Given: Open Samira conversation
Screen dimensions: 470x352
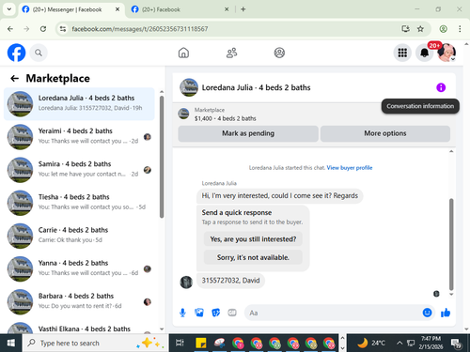Looking at the screenshot, I should point(79,170).
